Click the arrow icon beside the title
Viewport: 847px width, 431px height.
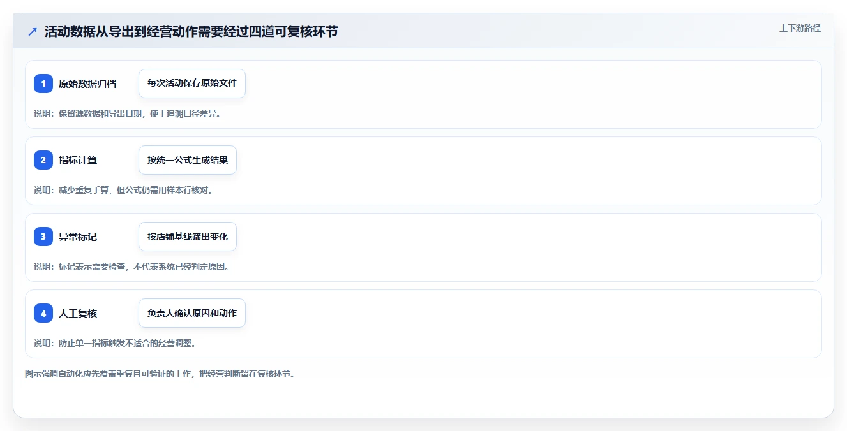click(x=33, y=32)
